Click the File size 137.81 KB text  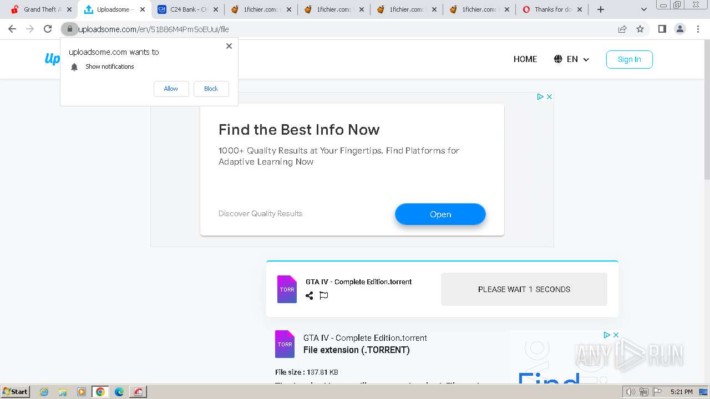pyautogui.click(x=307, y=372)
